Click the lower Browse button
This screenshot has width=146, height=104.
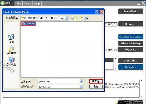pyautogui.click(x=131, y=50)
